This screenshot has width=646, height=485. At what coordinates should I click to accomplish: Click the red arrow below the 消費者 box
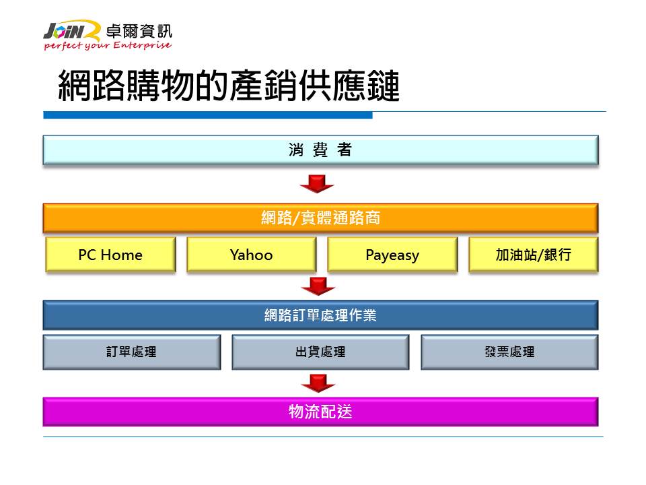(x=318, y=184)
